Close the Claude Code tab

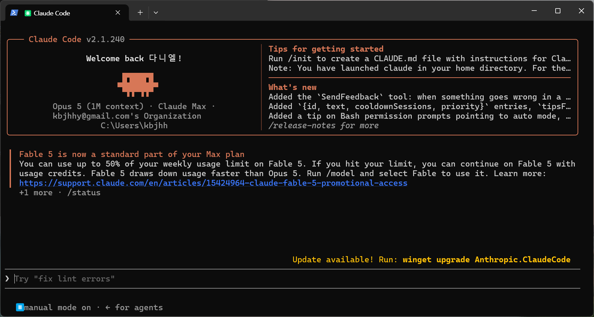[x=118, y=13]
